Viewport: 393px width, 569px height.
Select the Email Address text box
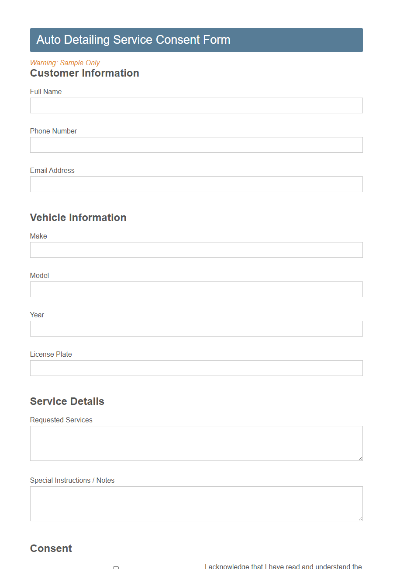tap(196, 184)
